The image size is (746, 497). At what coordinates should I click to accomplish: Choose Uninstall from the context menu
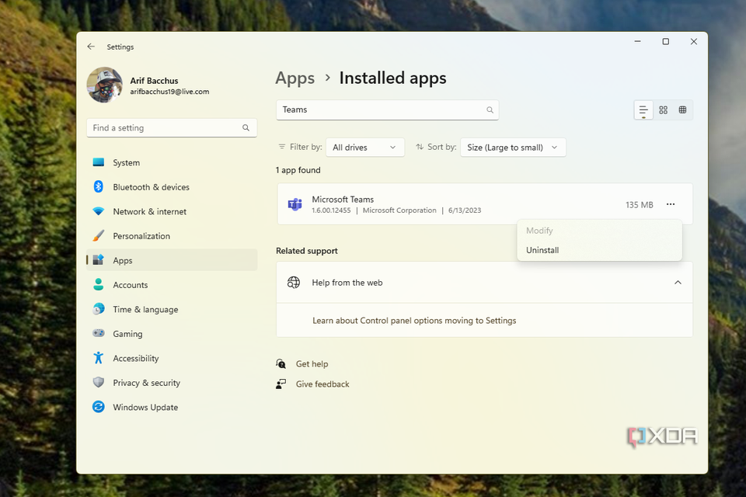542,250
